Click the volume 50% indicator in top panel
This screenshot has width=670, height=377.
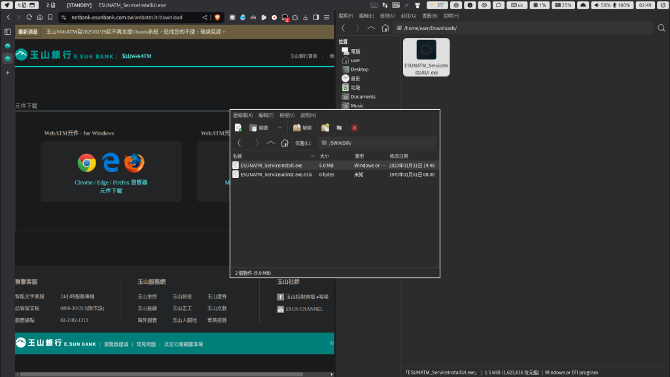[603, 5]
